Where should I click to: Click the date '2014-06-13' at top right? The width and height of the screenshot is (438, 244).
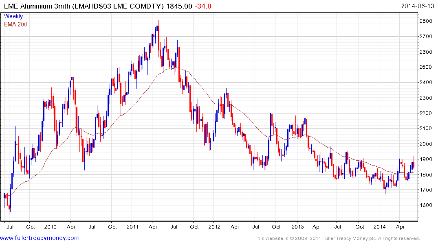418,6
